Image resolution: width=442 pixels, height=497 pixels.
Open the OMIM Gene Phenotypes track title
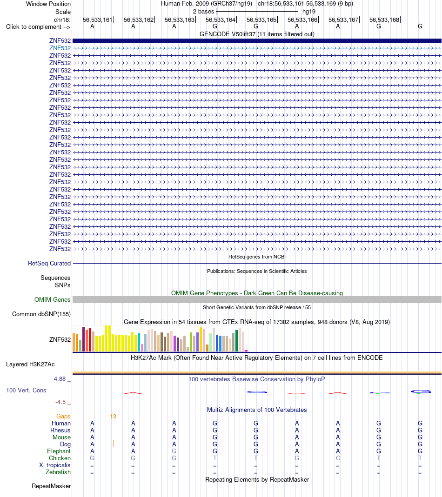tap(257, 293)
